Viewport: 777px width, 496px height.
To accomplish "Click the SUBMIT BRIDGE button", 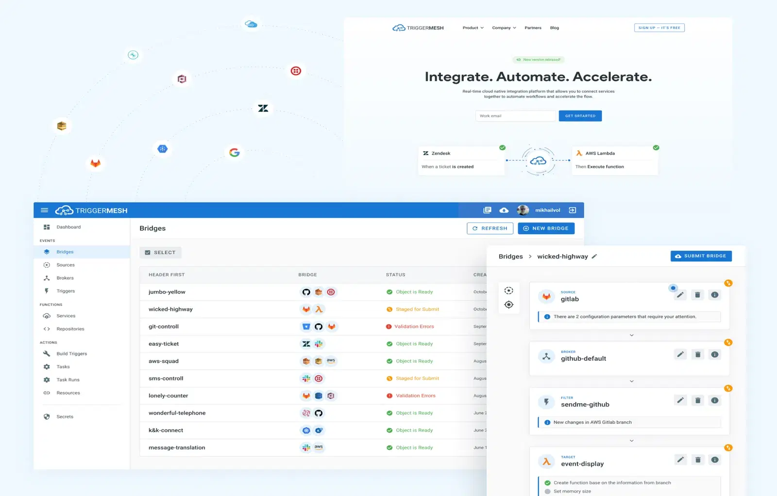I will (x=701, y=256).
